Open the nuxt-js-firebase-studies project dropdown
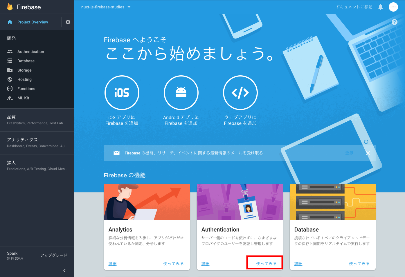The width and height of the screenshot is (405, 277). (x=106, y=7)
